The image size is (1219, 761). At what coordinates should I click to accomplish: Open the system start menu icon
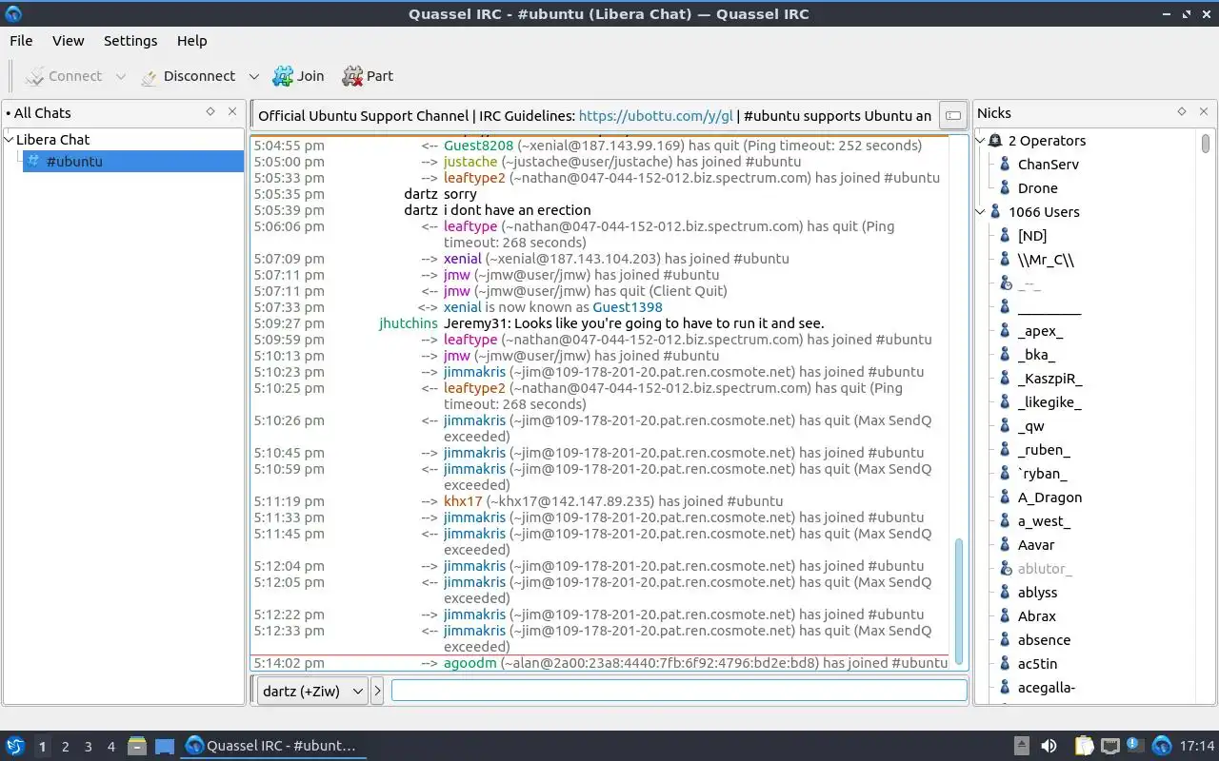[x=15, y=747]
